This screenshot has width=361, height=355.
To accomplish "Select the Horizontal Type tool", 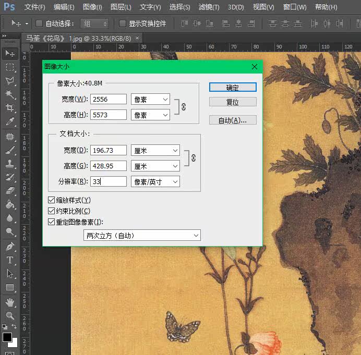I will [x=10, y=260].
